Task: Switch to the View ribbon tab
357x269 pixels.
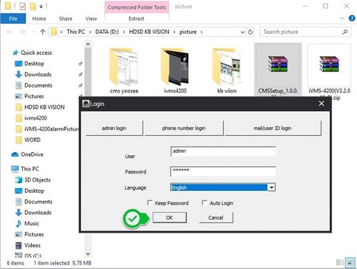Action: (x=91, y=18)
